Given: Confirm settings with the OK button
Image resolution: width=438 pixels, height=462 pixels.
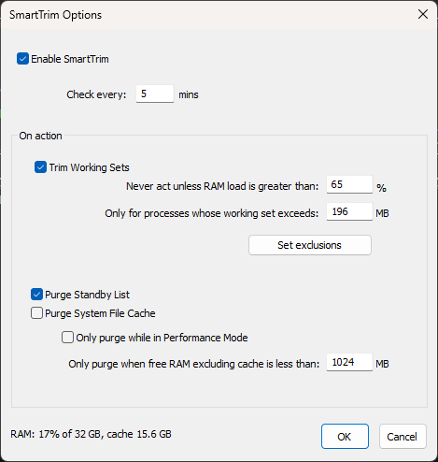Looking at the screenshot, I should point(345,437).
